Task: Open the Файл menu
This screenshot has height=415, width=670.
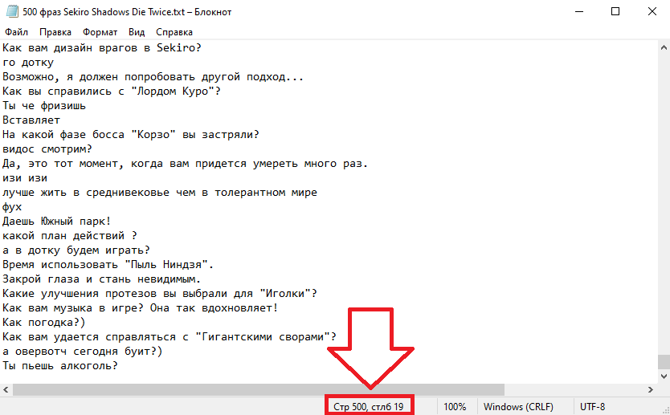Action: pyautogui.click(x=17, y=32)
